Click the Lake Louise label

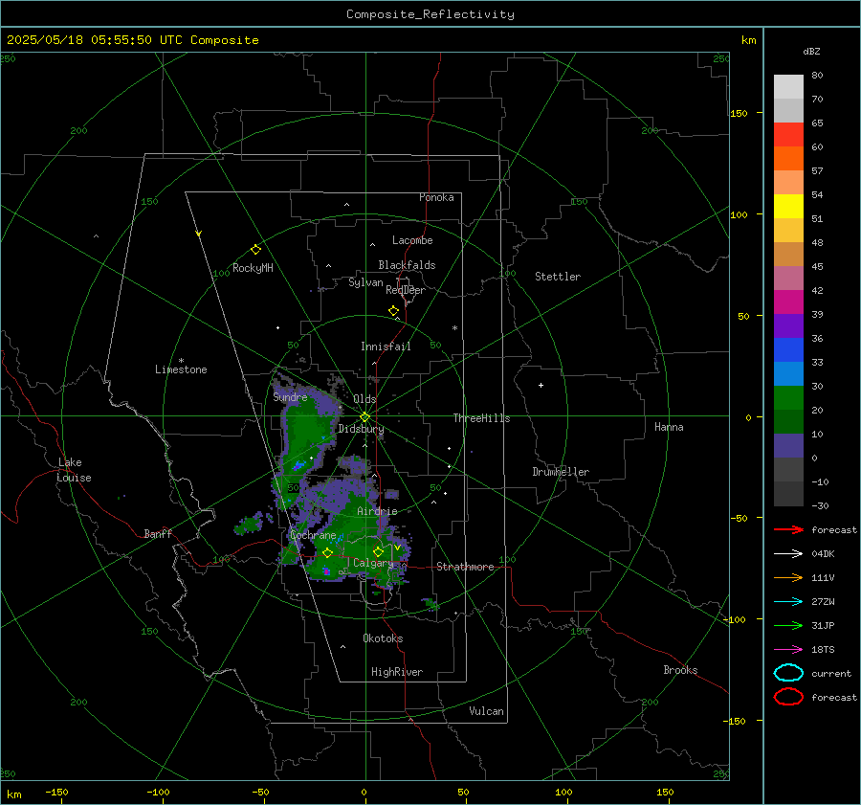[74, 470]
